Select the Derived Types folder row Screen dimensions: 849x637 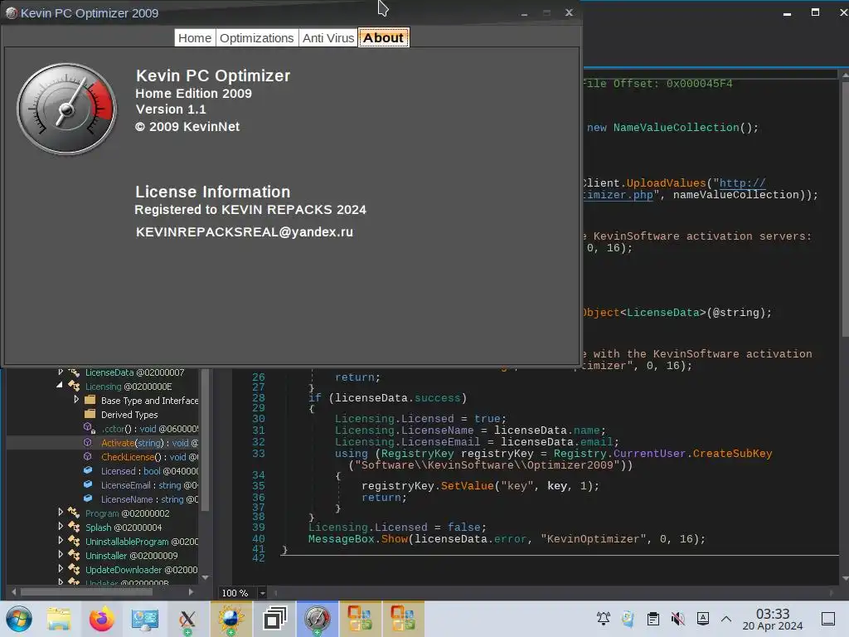(129, 415)
